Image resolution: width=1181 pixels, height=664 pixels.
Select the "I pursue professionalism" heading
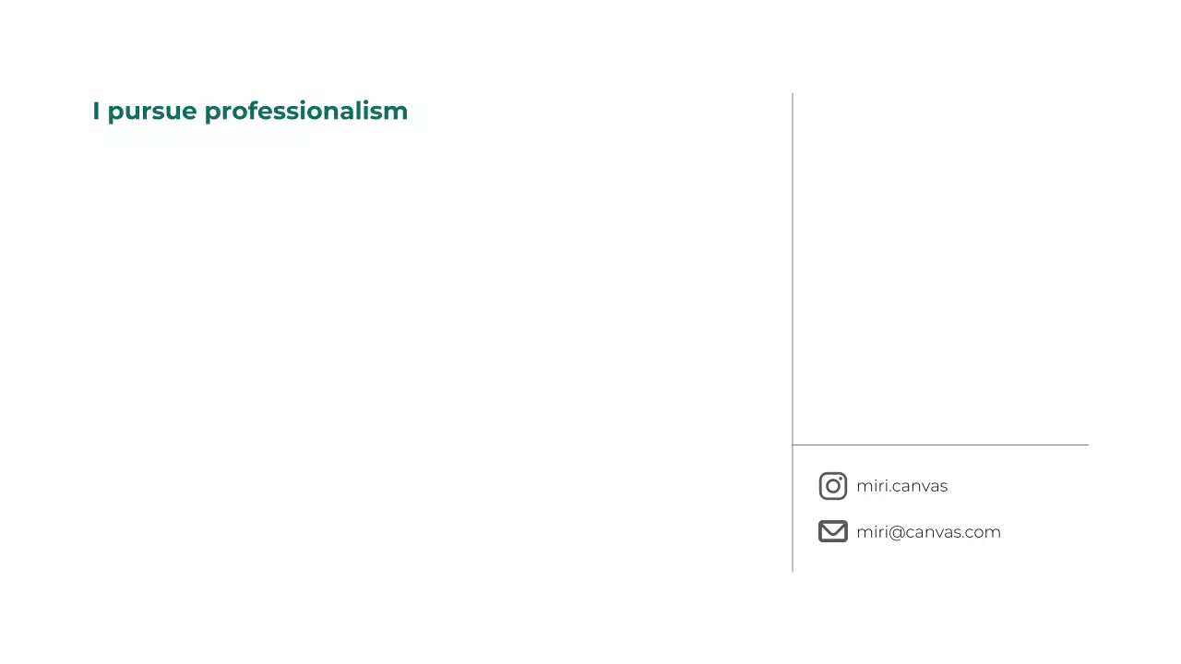(250, 111)
